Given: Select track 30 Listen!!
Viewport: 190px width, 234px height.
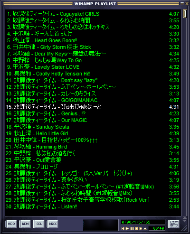Looking at the screenshot, I should pos(93,206).
